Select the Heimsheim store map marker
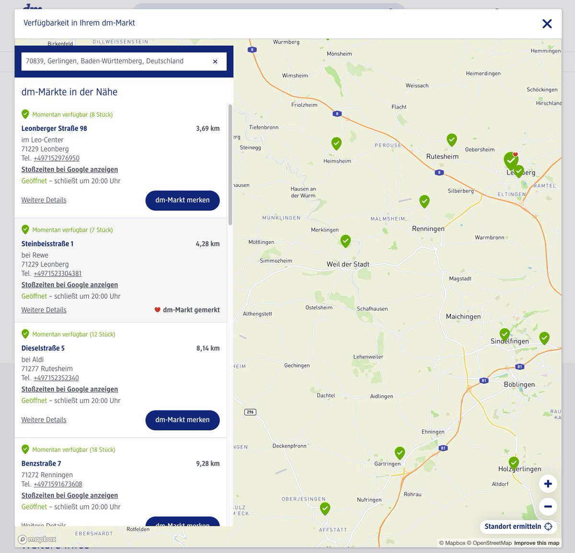Image resolution: width=575 pixels, height=553 pixels. click(x=336, y=143)
